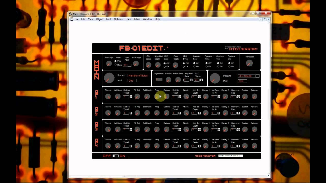This screenshot has width=326, height=183.
Task: Click the PMod Depth knob
Action: pos(175,65)
